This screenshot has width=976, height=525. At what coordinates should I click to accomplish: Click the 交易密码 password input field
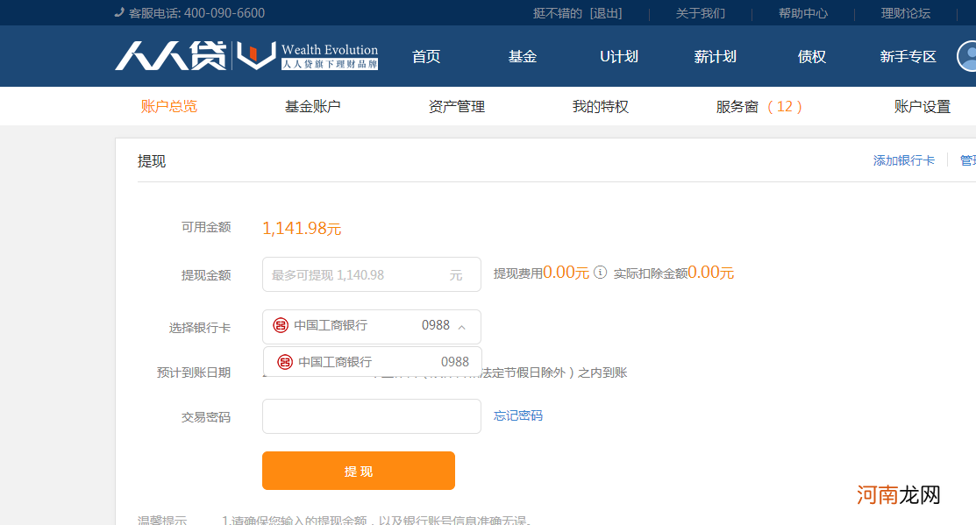(371, 416)
